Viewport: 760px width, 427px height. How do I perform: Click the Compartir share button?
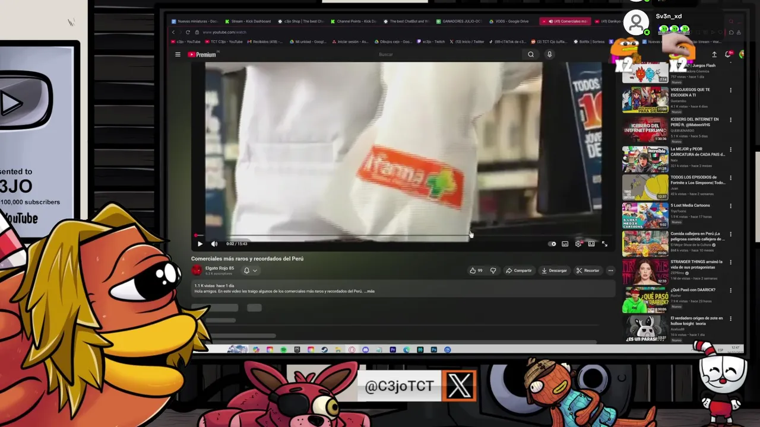[x=519, y=270]
